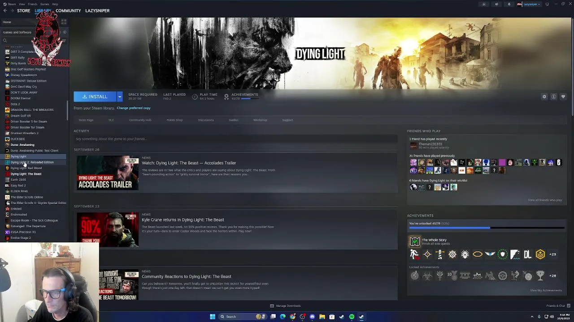Show hidden system tray icons chevron
Image resolution: width=574 pixels, height=322 pixels.
pos(532,317)
